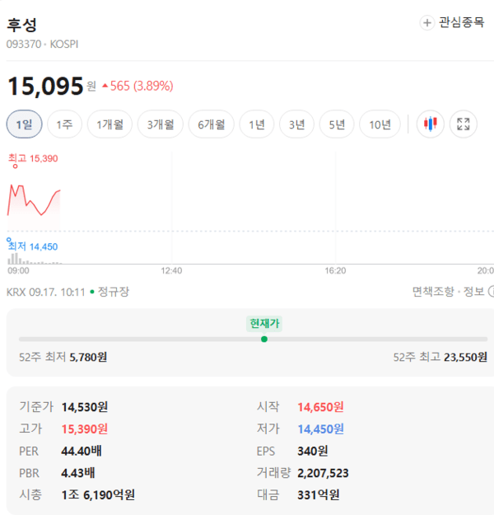Open the 정보 info link
Viewport: 494px width, 515px height.
point(473,292)
